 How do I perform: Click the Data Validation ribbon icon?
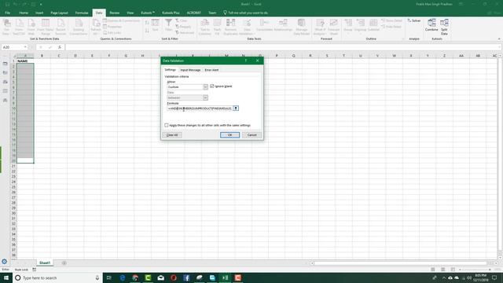[x=247, y=27]
